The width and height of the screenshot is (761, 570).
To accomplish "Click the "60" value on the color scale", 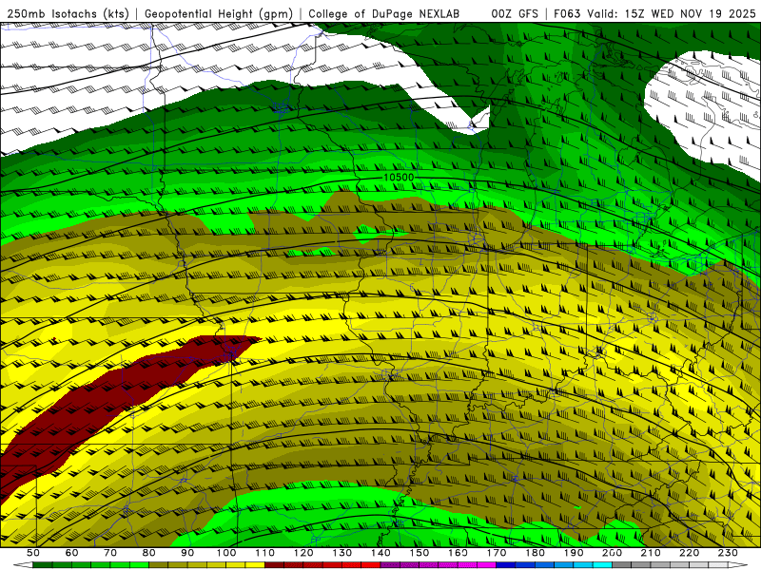I will [x=72, y=553].
